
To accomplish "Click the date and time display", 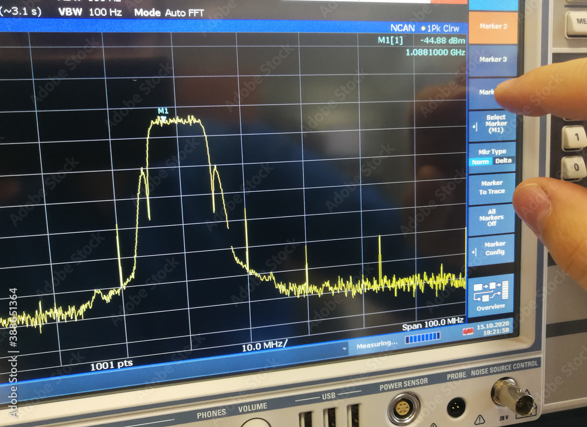I will [x=492, y=328].
